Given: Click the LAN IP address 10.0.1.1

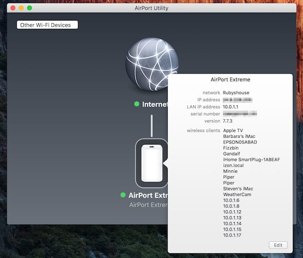Looking at the screenshot, I should pyautogui.click(x=231, y=107).
